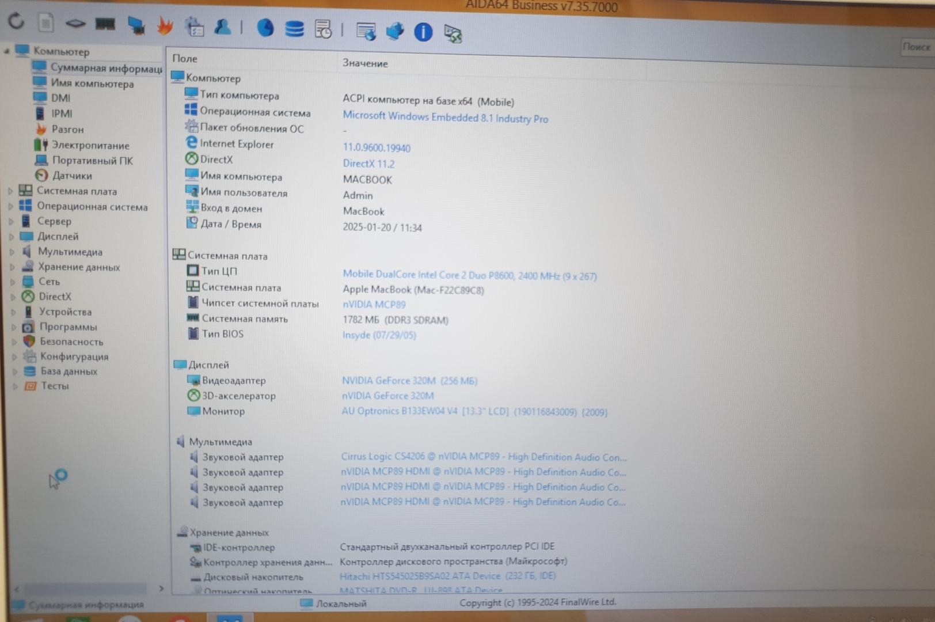935x622 pixels.
Task: Click the blue globe network toolbar icon
Action: coord(395,31)
